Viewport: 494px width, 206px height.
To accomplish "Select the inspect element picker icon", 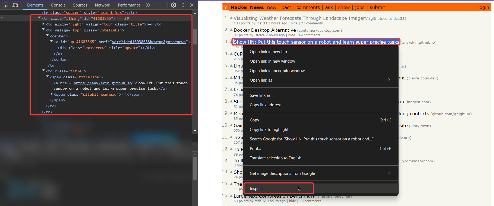I will click(5, 5).
